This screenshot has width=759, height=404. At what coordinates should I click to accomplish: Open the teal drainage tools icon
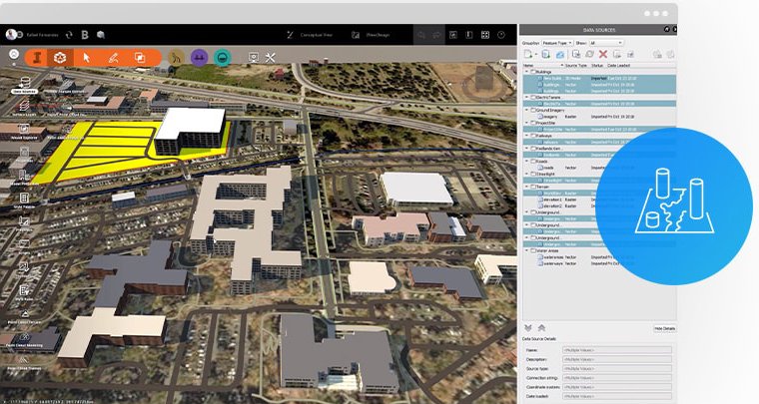[222, 58]
